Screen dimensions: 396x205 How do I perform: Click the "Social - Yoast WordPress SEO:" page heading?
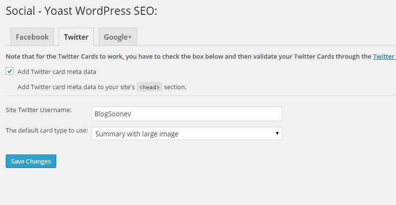(81, 11)
